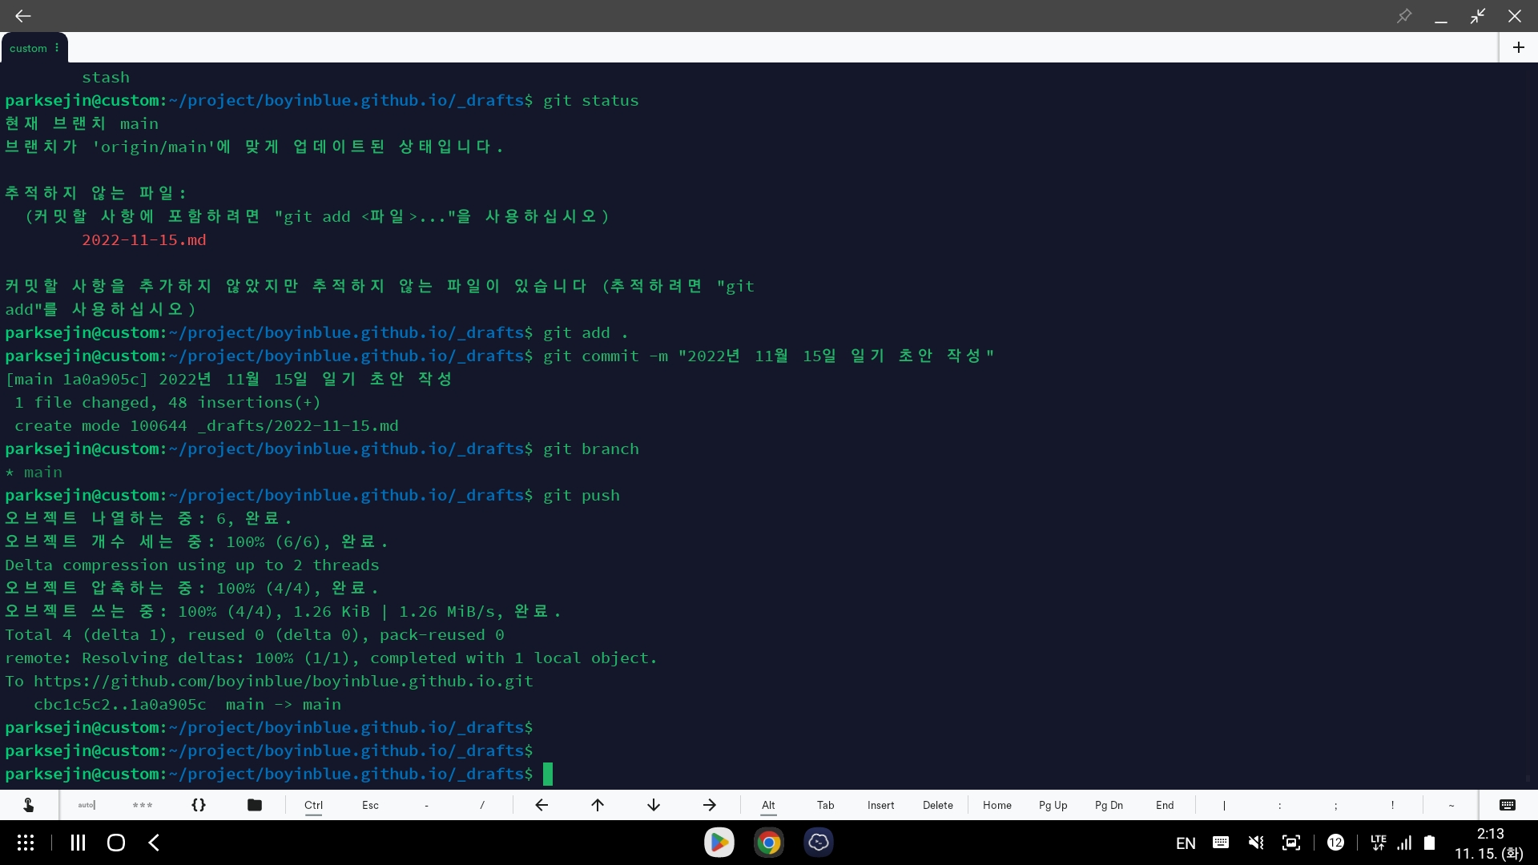
Task: Tap the semicolon (;) key
Action: click(x=1336, y=805)
